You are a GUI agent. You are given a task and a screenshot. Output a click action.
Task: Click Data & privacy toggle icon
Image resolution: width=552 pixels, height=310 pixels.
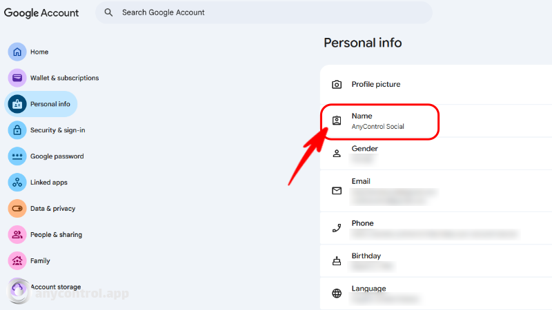pos(17,209)
